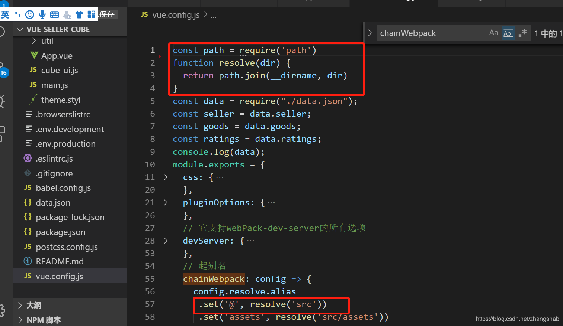Unfold the css block at line 11
563x326 pixels.
tap(166, 177)
